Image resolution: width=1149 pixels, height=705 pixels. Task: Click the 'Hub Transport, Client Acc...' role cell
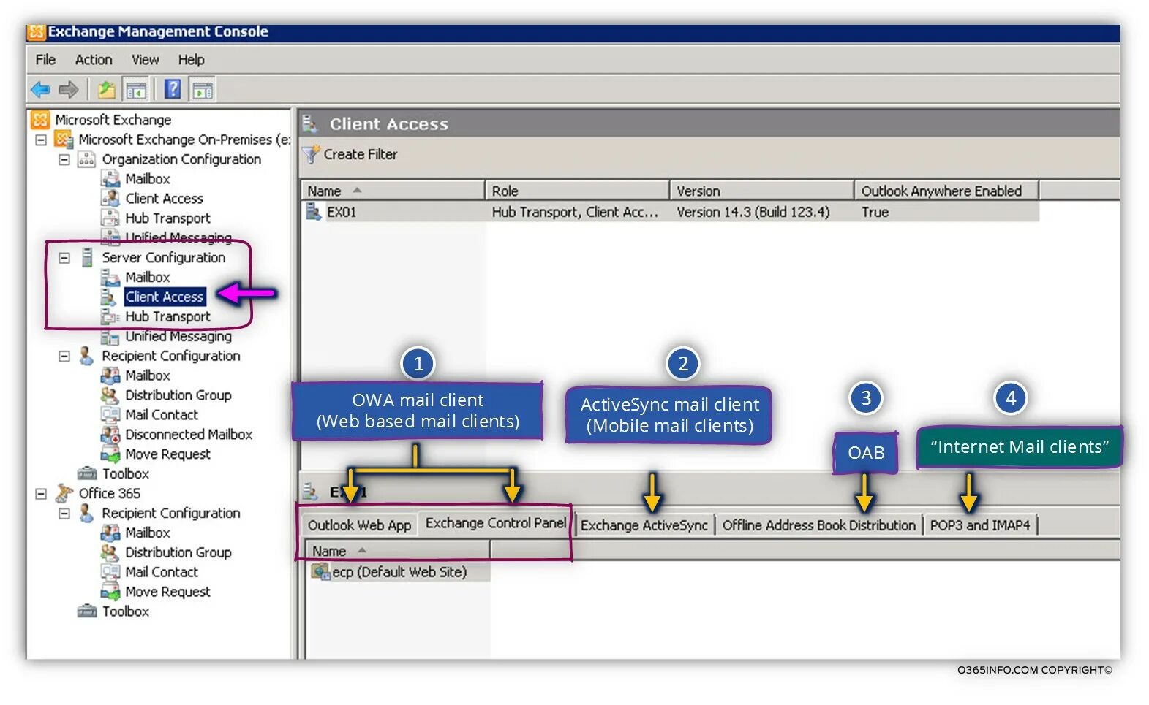tap(575, 212)
